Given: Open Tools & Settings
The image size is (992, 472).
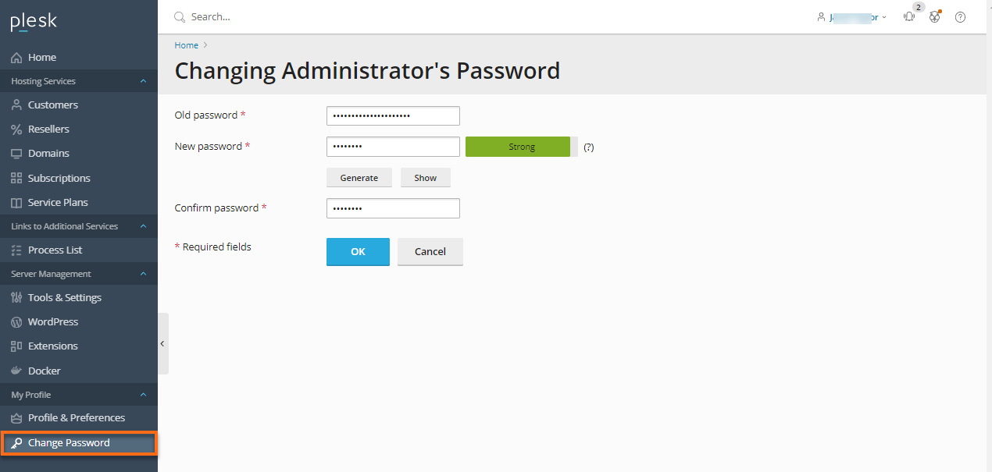Looking at the screenshot, I should pyautogui.click(x=65, y=297).
